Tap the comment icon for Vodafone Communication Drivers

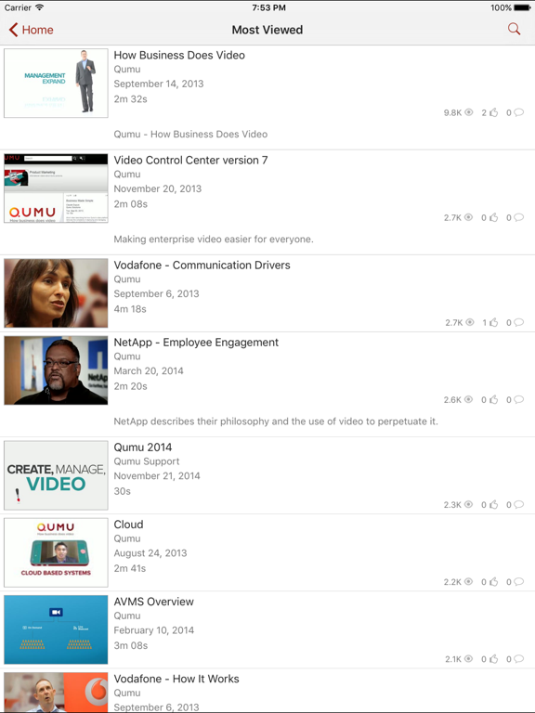point(518,322)
